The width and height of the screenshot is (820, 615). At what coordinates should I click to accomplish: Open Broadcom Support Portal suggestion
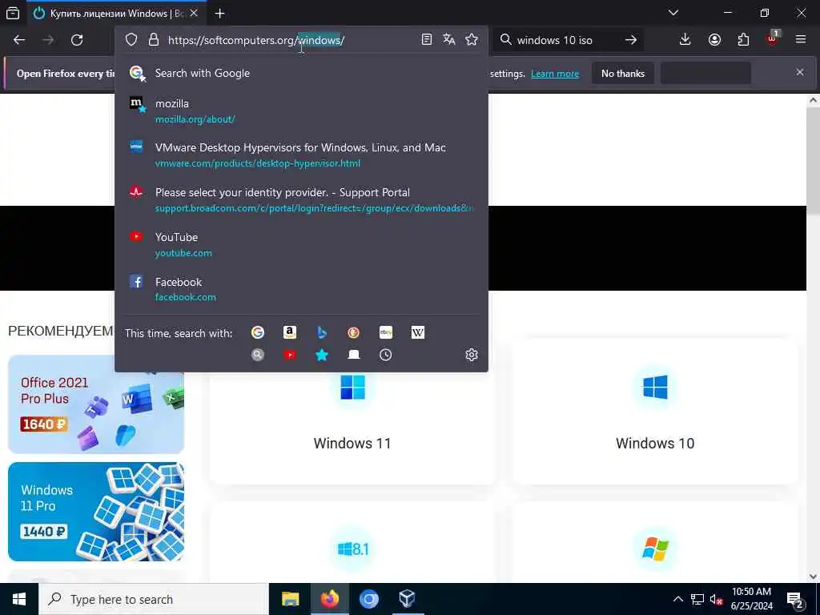301,200
